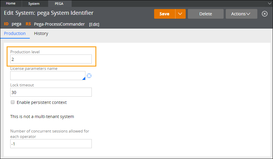Click the [Edit] ruleset link
273x159 pixels.
pos(94,24)
